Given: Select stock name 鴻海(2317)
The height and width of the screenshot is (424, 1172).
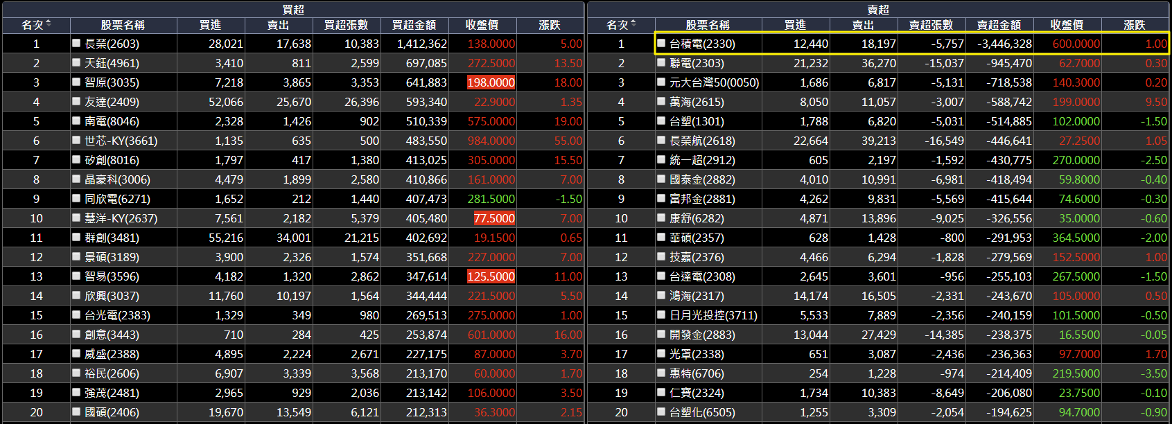Looking at the screenshot, I should (697, 296).
